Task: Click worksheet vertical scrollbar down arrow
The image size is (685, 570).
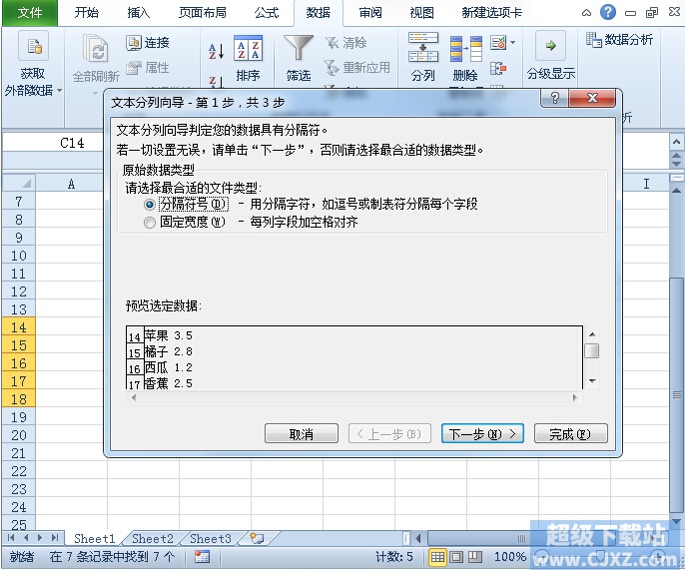Action: (x=676, y=521)
